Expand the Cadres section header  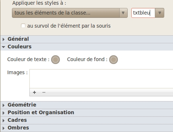[x=87, y=120]
